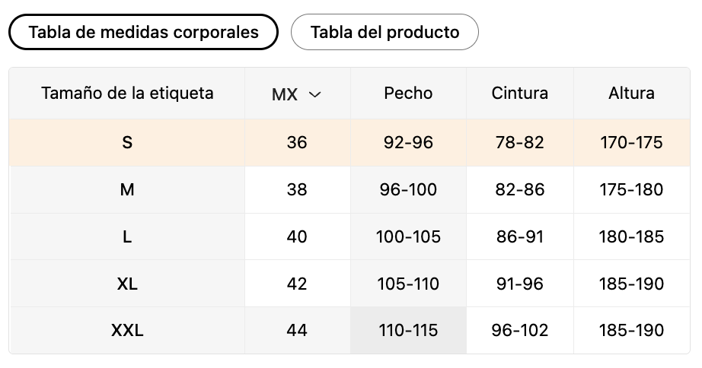The image size is (702, 368).
Task: Click the Tamaño de la etiqueta header
Action: (127, 94)
